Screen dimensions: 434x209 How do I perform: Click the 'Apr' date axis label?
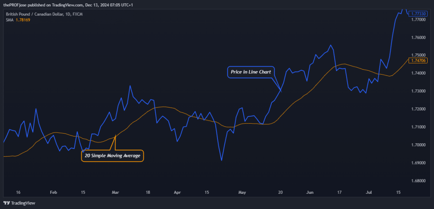[x=178, y=192]
